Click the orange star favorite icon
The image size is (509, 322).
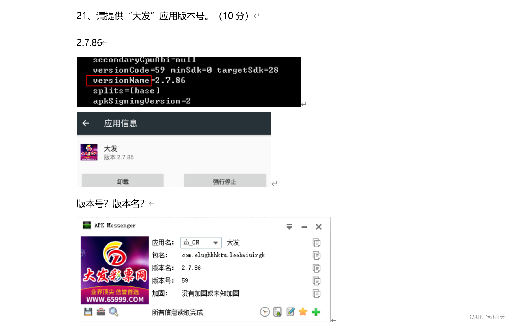click(303, 312)
